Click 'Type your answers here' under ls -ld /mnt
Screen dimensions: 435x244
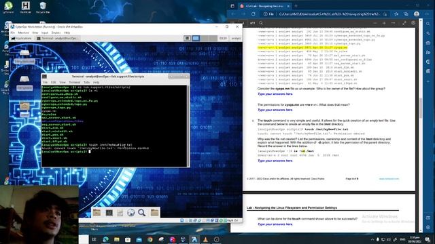pyautogui.click(x=275, y=161)
